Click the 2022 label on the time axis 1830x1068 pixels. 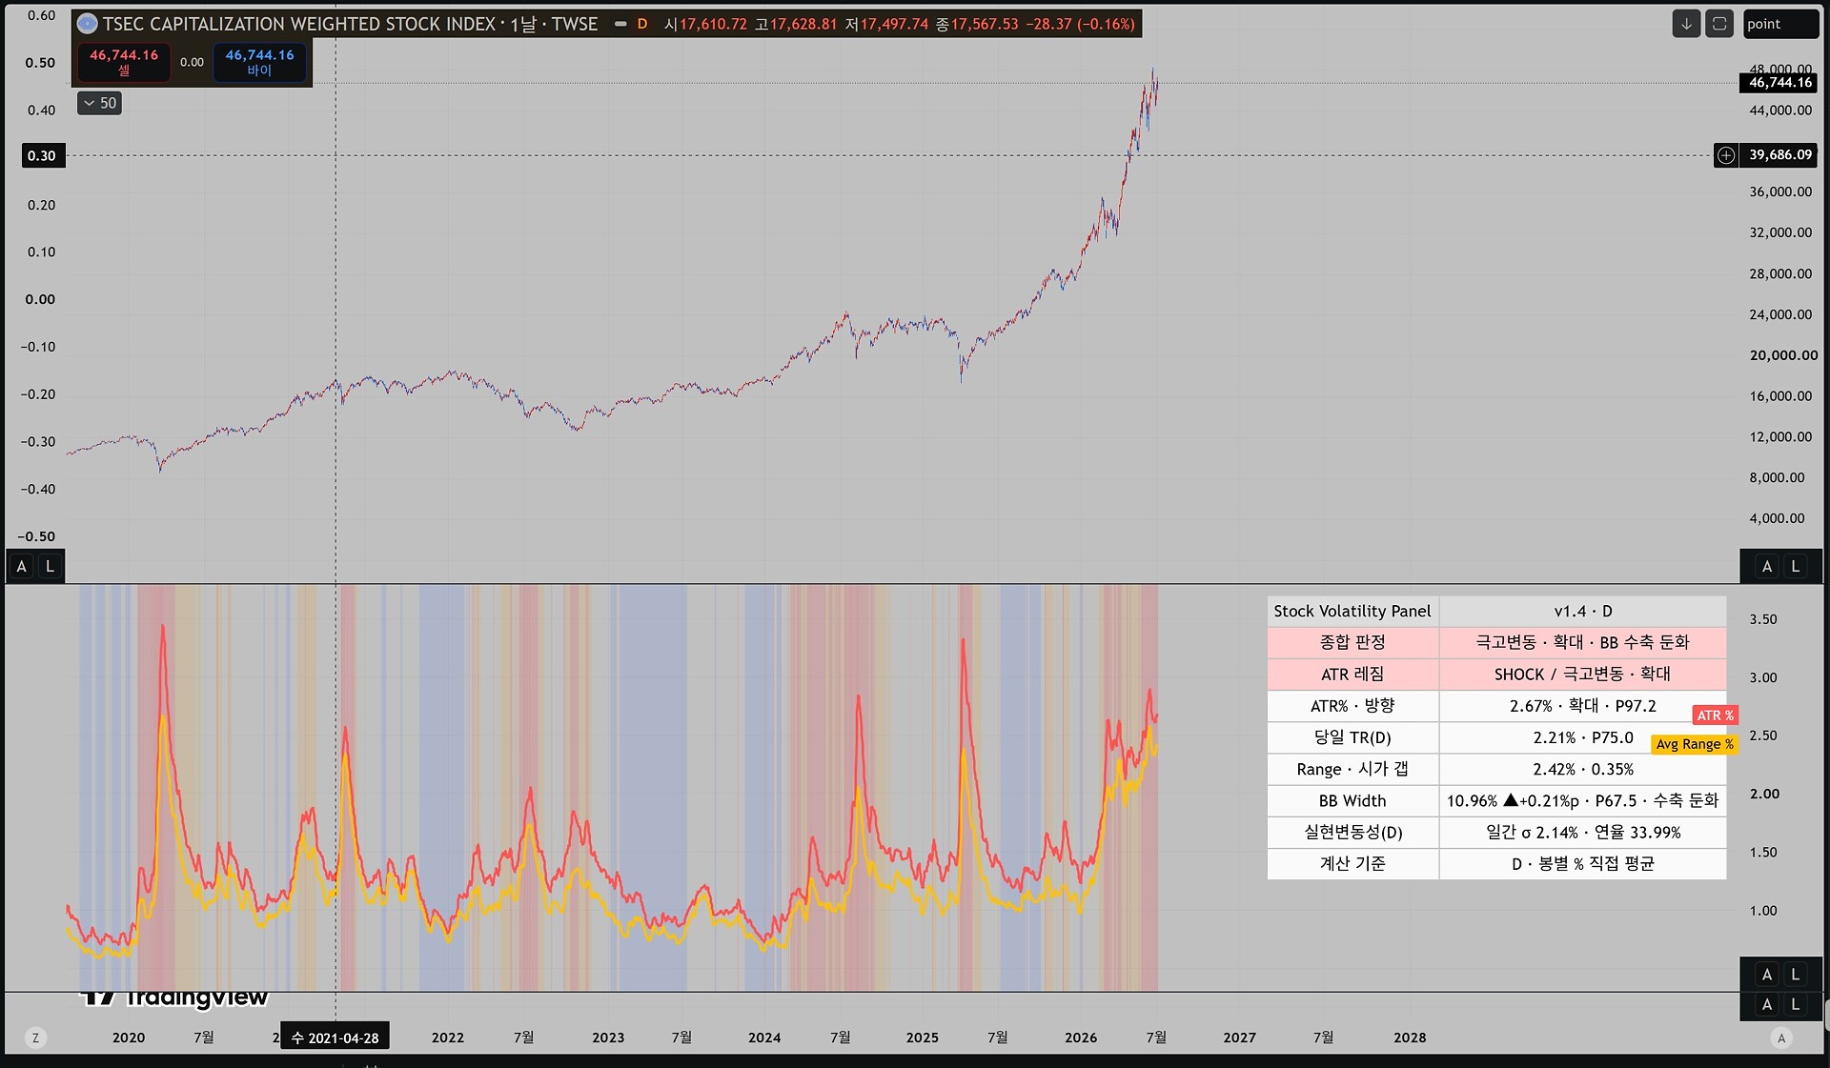(x=447, y=1038)
